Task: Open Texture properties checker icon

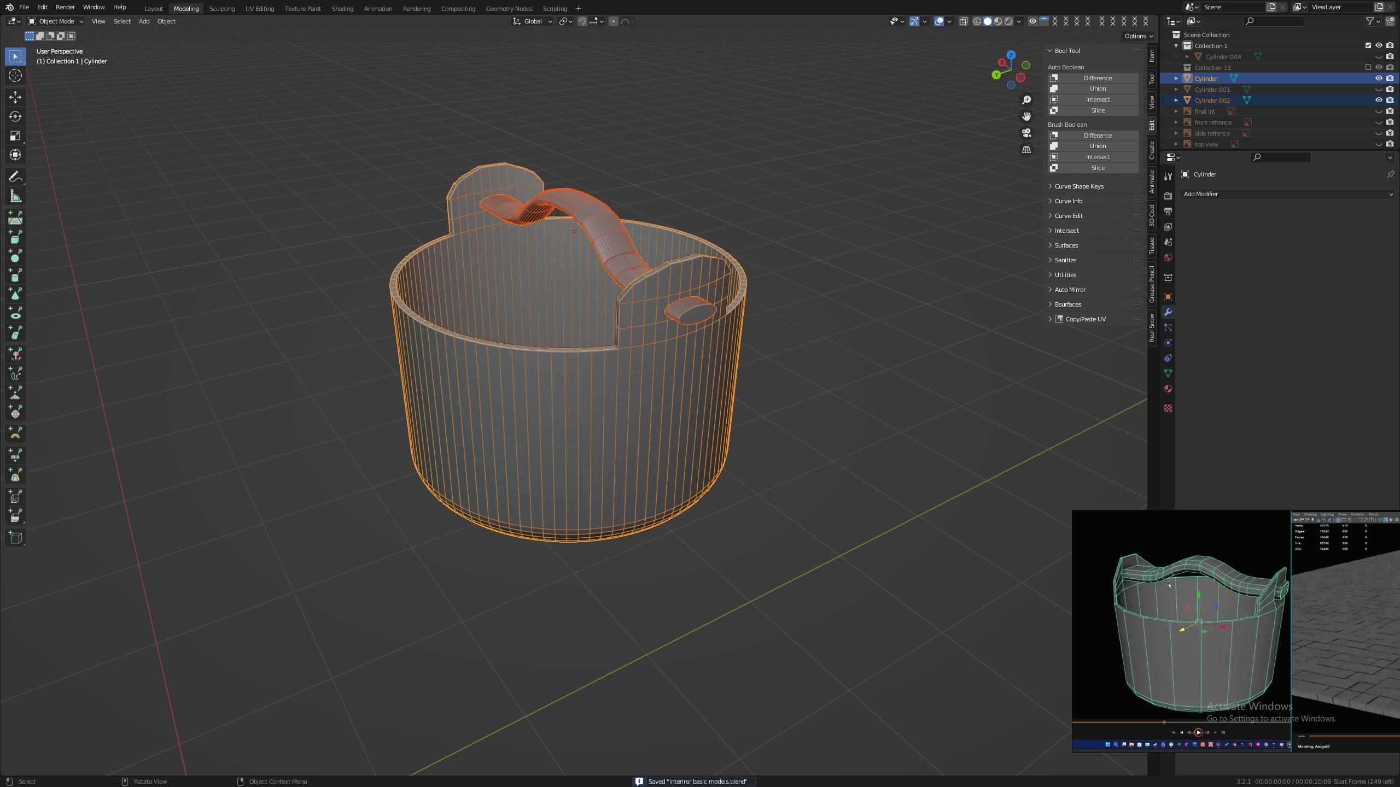Action: click(x=1168, y=408)
